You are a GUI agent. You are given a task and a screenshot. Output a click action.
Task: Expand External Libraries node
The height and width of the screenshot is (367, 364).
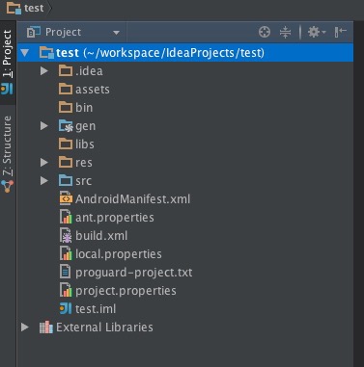pos(25,328)
